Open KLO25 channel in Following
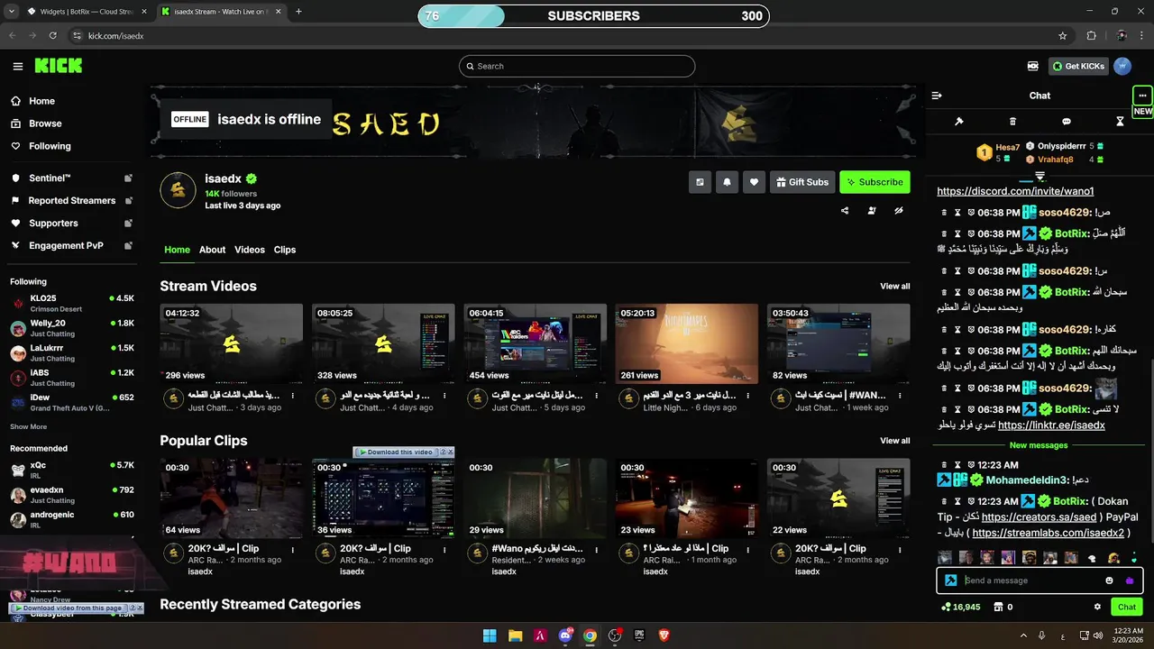This screenshot has height=649, width=1154. pyautogui.click(x=72, y=303)
